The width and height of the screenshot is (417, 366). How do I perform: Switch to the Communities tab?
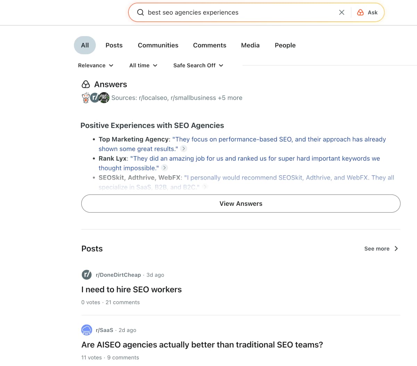click(158, 45)
